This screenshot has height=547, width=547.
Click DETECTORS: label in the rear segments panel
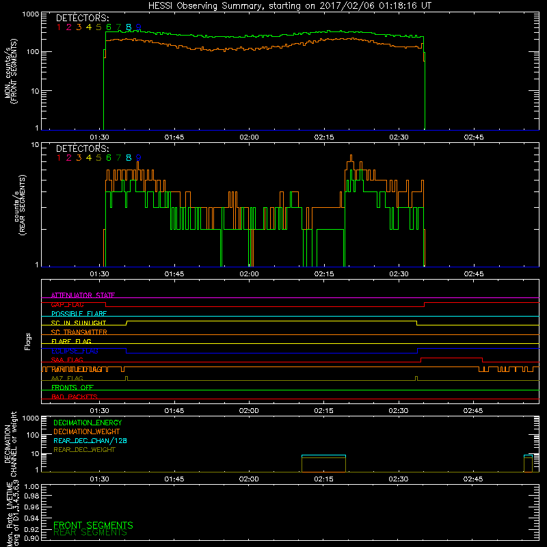[83, 148]
